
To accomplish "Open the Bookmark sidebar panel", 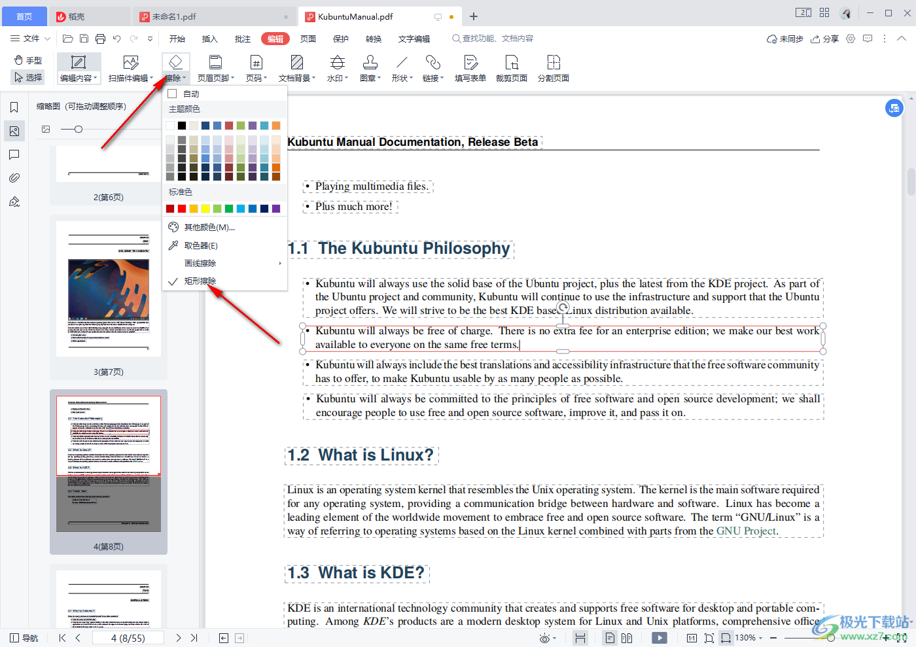I will pos(14,107).
